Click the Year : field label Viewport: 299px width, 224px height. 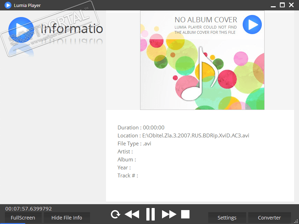(124, 168)
